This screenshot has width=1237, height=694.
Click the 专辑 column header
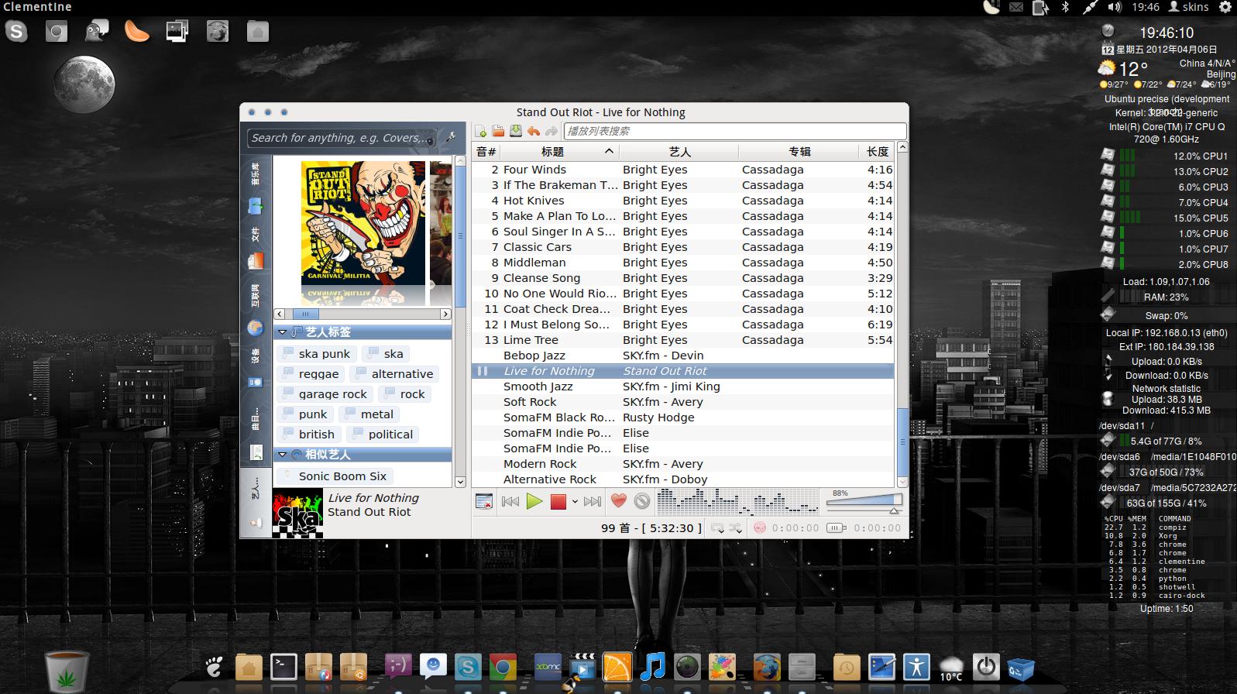coord(799,151)
